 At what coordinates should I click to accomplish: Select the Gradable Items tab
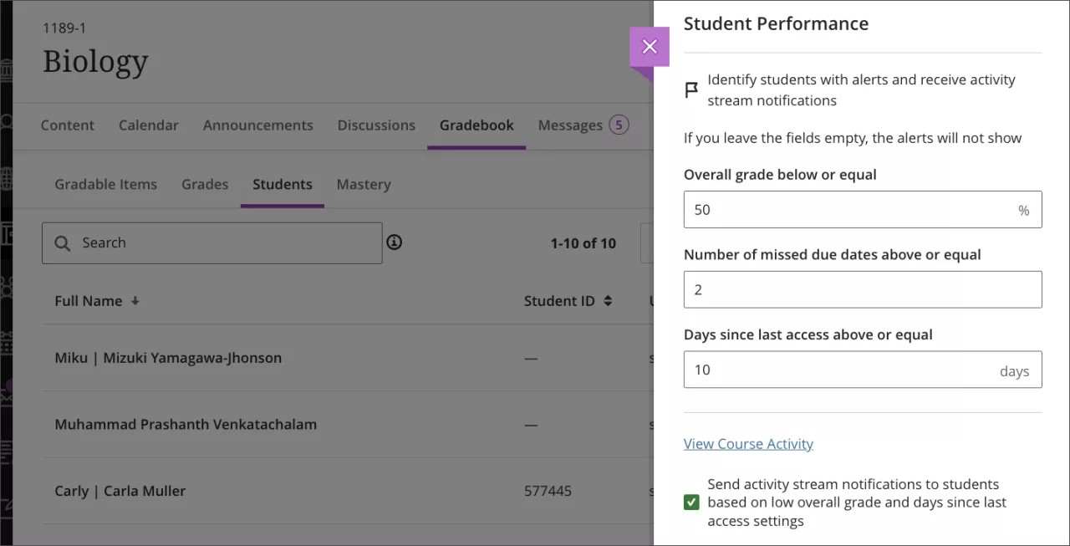click(105, 184)
